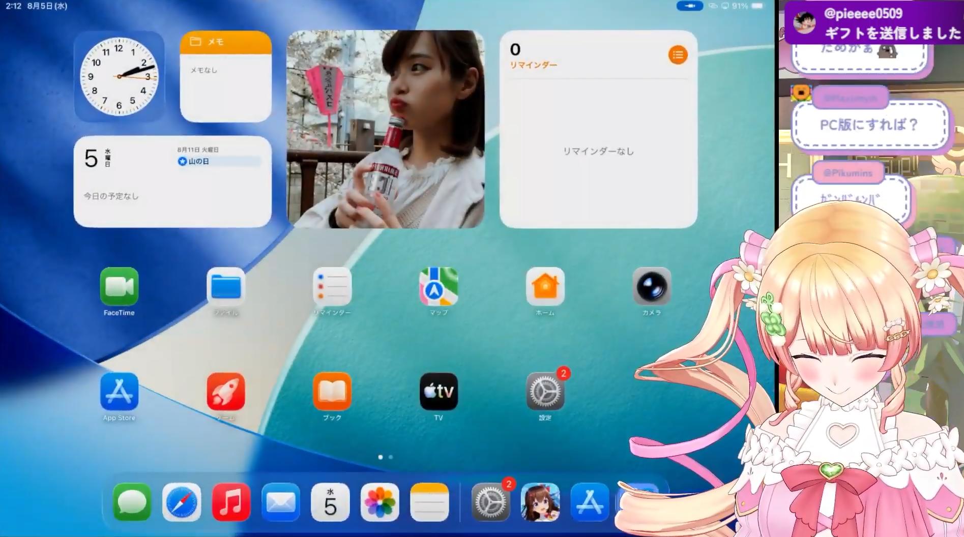Open Settings icon in the dock
The width and height of the screenshot is (964, 537).
pos(490,502)
